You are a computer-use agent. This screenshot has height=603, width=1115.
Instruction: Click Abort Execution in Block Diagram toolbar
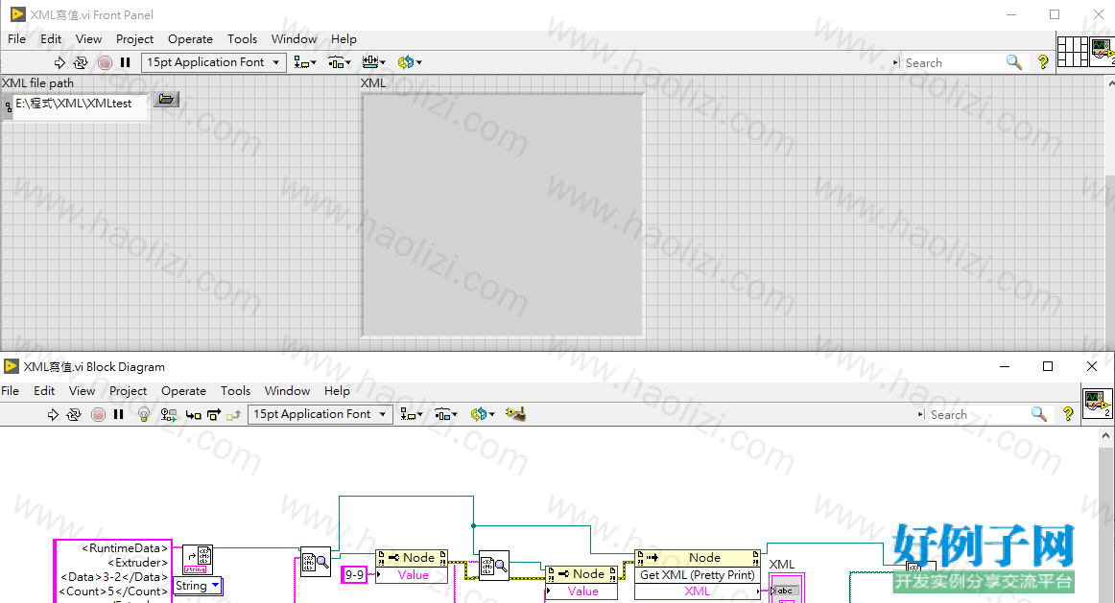tap(98, 414)
